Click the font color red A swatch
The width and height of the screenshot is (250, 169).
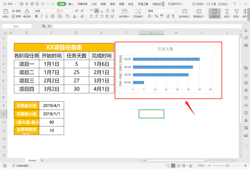point(74,16)
